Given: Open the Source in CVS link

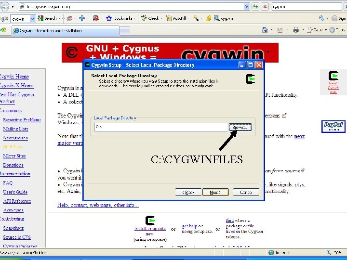Looking at the screenshot, I should (17, 237).
